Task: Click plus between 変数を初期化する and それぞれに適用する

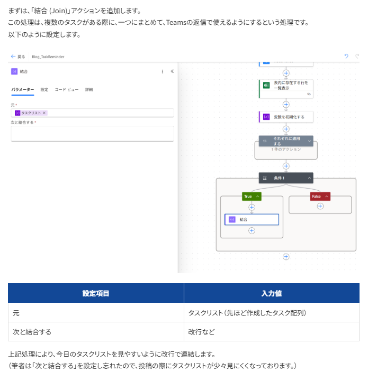Action: (286, 128)
